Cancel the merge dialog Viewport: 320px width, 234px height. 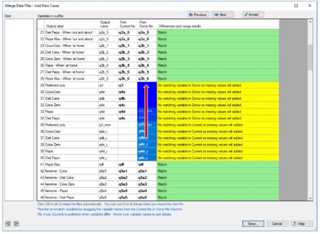(x=277, y=224)
